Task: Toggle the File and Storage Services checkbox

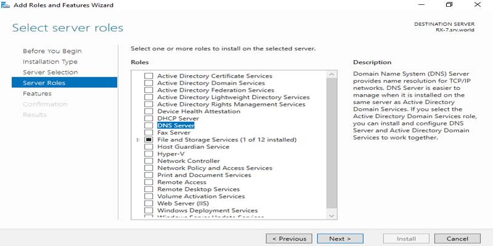Action: coord(149,140)
